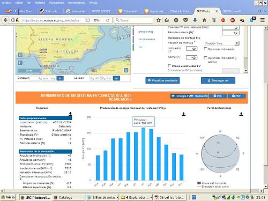Click the Pocket icon in the toolbar
Image resolution: width=268 pixels, height=201 pixels.
coord(185,20)
